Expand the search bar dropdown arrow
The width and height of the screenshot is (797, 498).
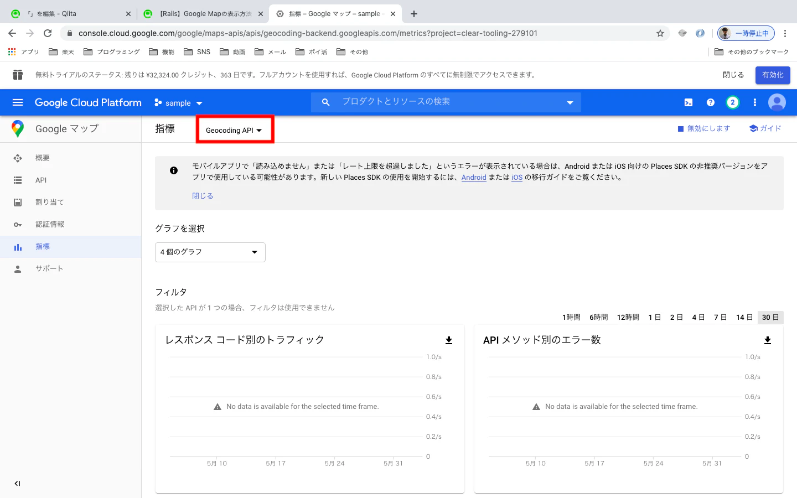coord(570,102)
